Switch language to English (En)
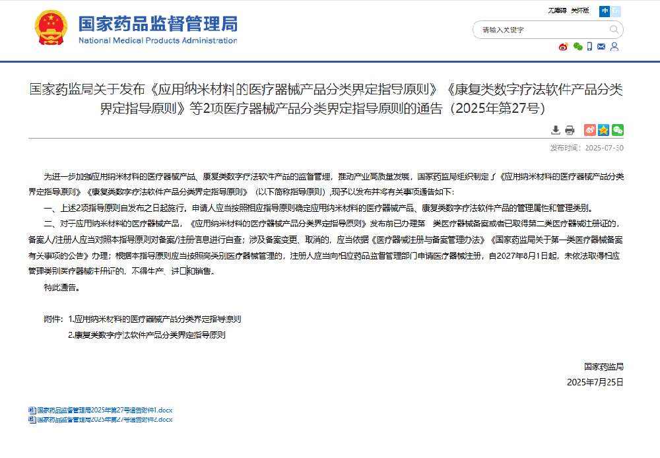 (616, 11)
